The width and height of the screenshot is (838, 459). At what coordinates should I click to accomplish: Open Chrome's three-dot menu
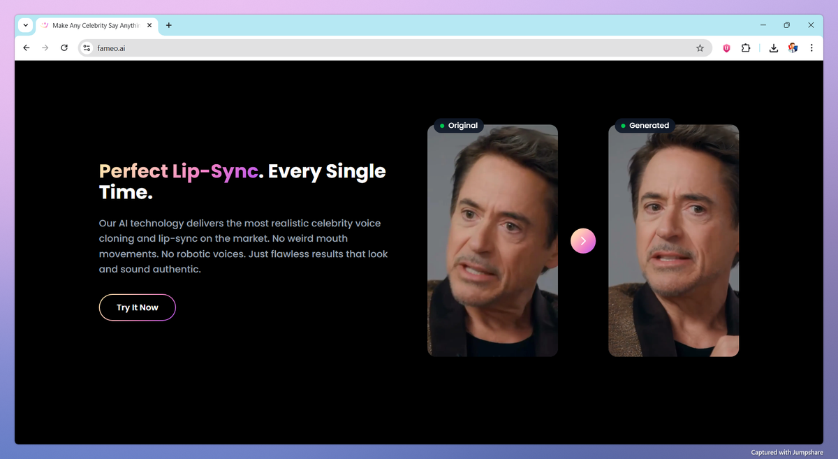click(x=811, y=48)
